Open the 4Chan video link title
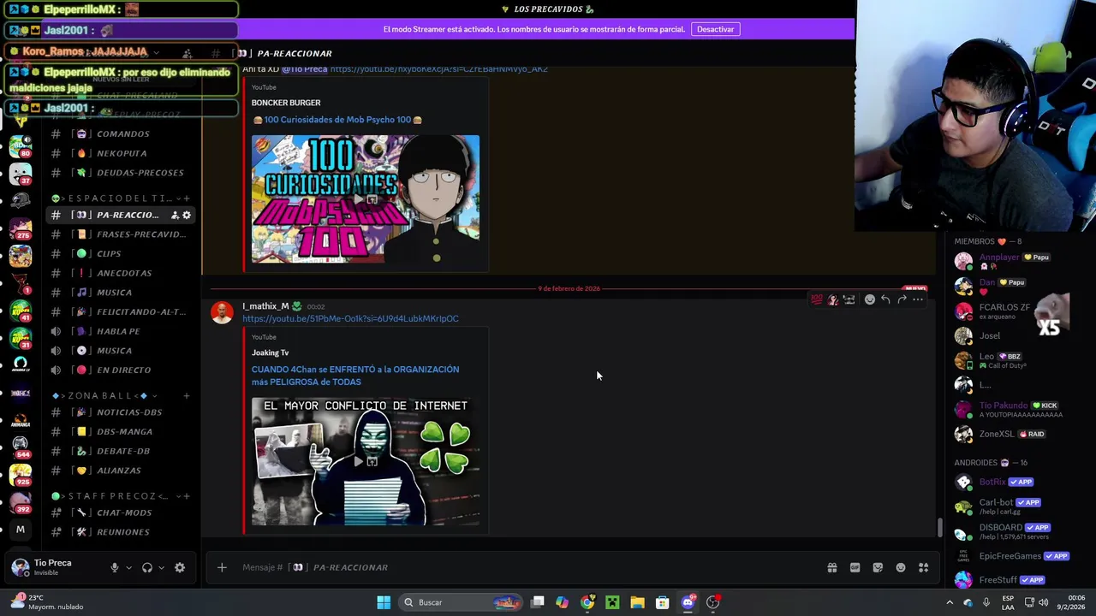The height and width of the screenshot is (616, 1096). [355, 376]
